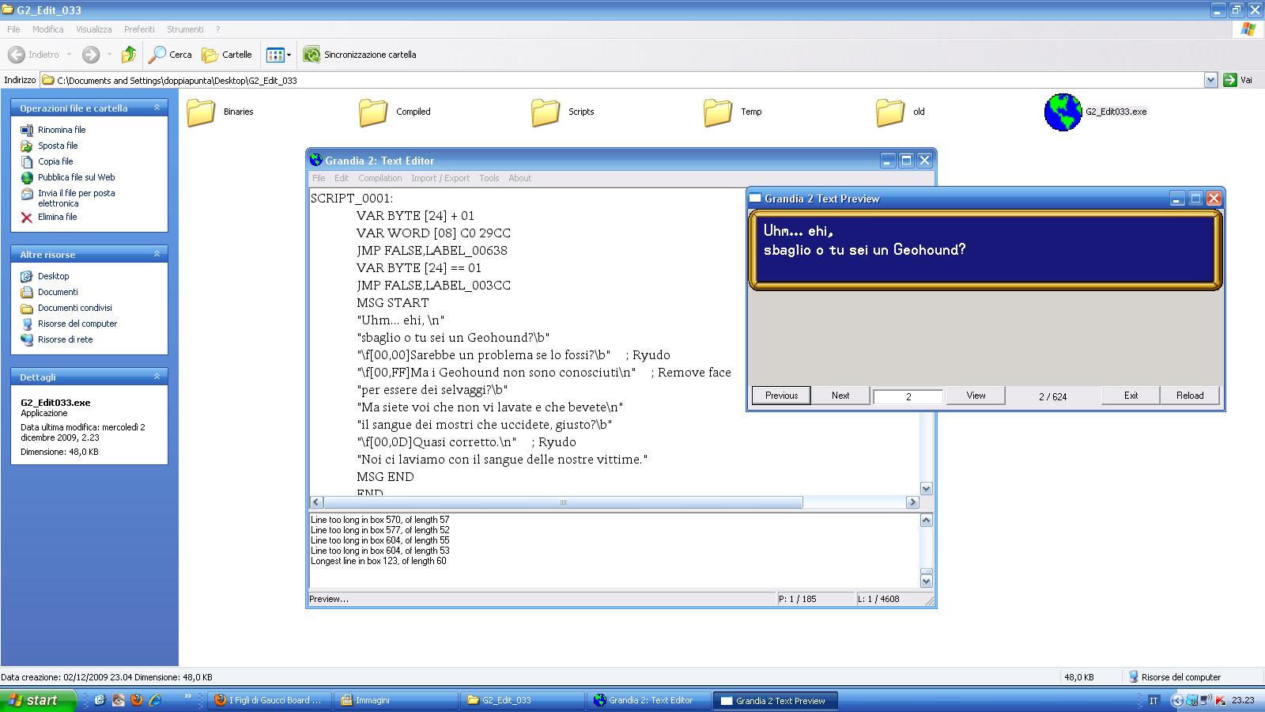Click Internet Explorer quick launch icon
This screenshot has height=712, width=1265.
[156, 700]
